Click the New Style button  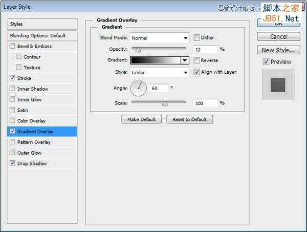(x=278, y=50)
